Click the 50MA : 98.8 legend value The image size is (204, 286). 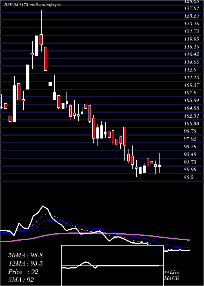click(25, 255)
